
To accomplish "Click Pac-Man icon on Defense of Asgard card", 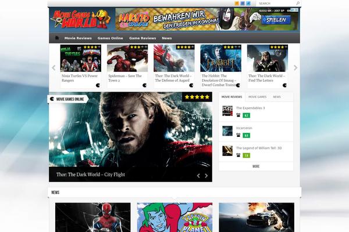I will click(x=191, y=85).
